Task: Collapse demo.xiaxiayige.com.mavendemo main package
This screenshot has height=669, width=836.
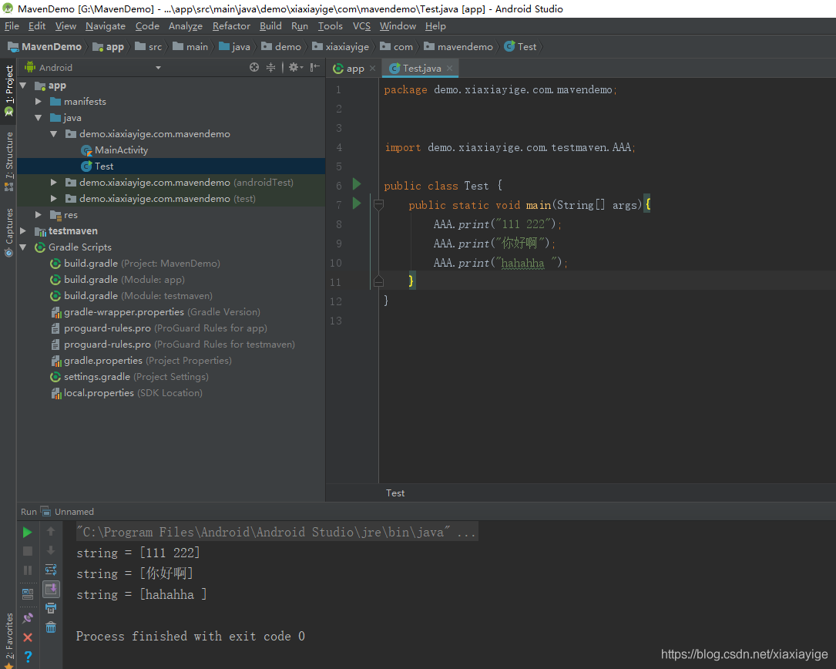Action: (54, 134)
